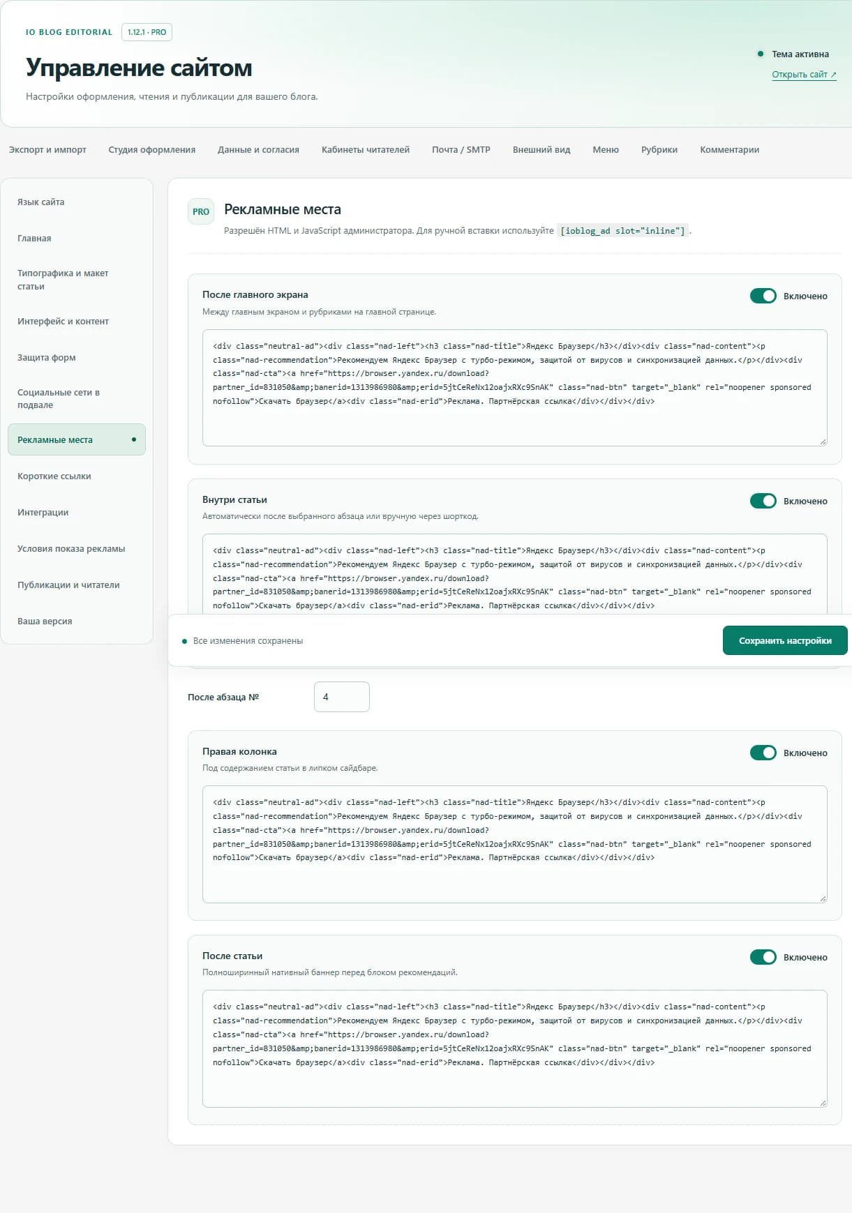Open Язык сайта settings in sidebar

tap(77, 202)
